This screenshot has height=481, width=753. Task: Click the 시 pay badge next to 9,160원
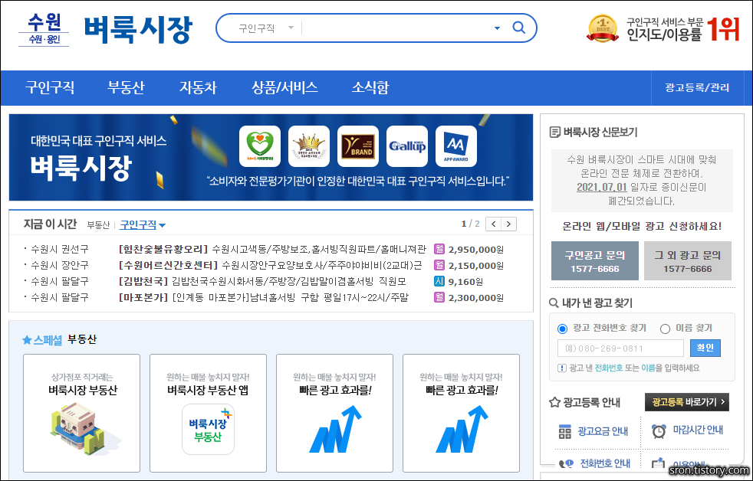tap(439, 281)
